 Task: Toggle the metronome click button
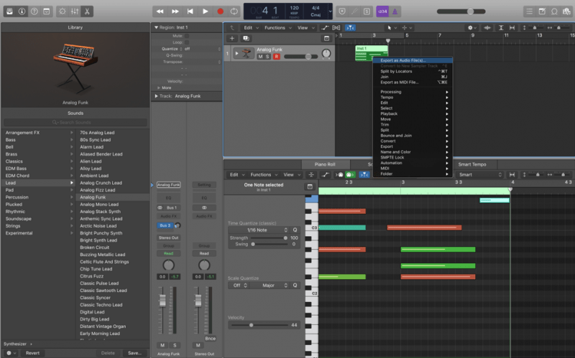(x=395, y=11)
